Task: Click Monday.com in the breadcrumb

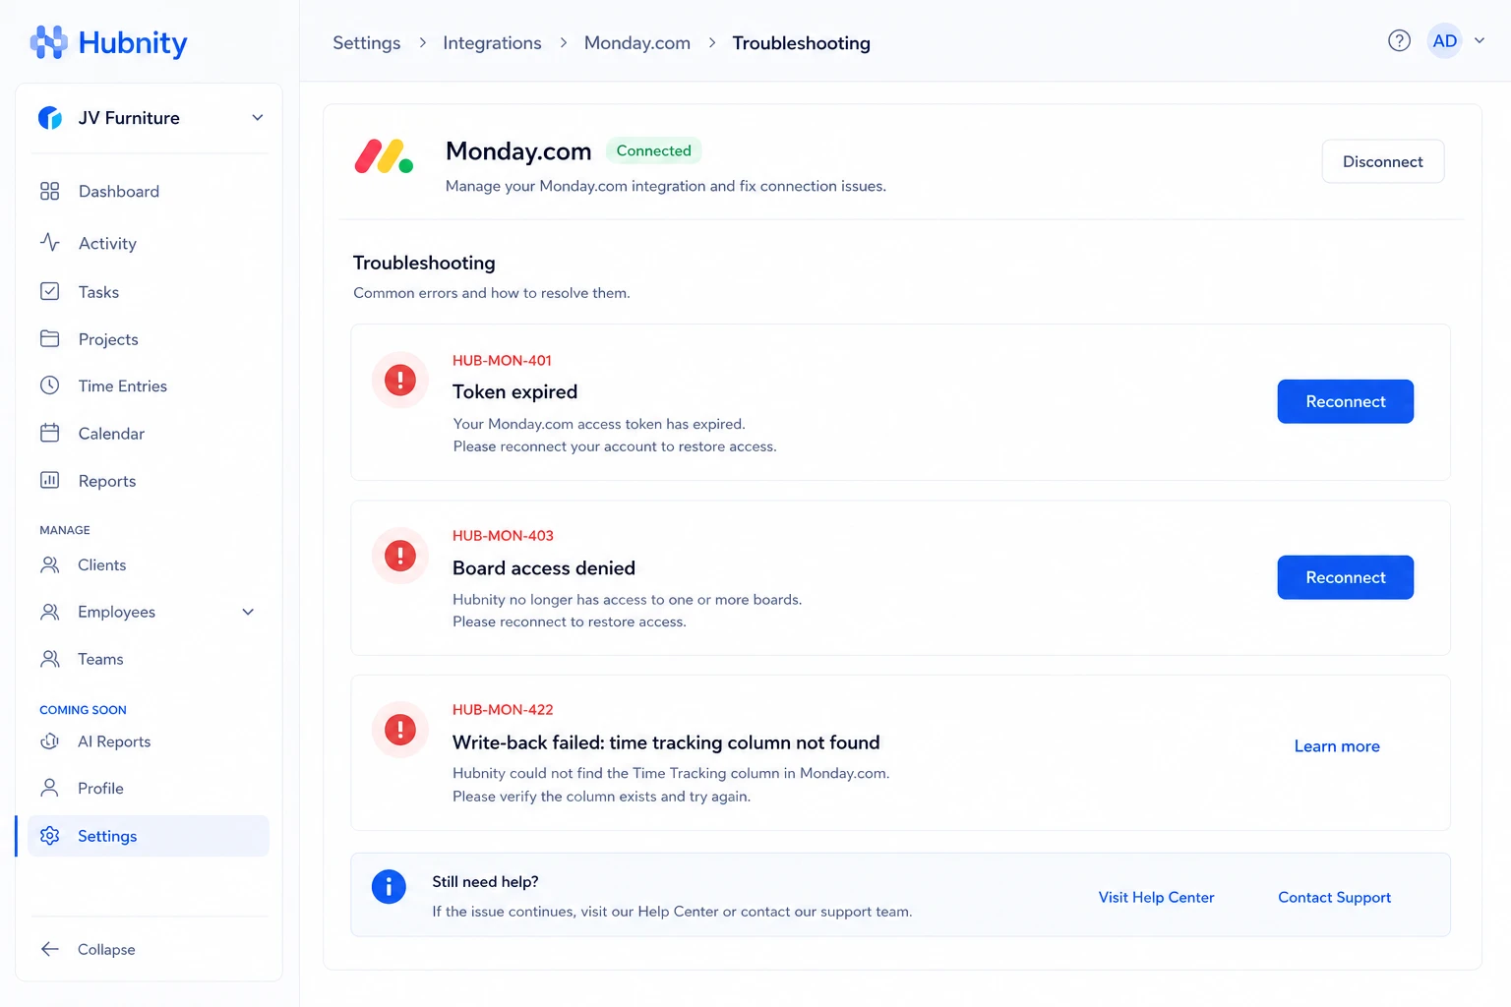Action: coord(637,42)
